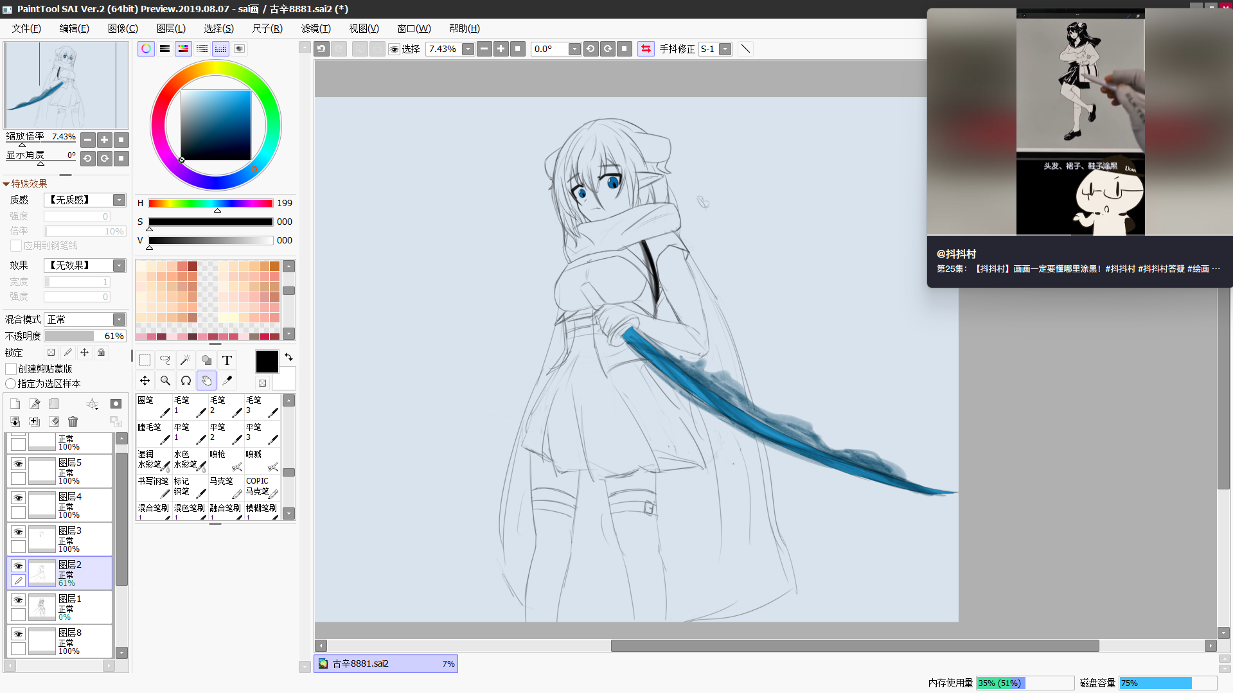The height and width of the screenshot is (693, 1233).
Task: Open the 图层(L) menu
Action: click(171, 28)
